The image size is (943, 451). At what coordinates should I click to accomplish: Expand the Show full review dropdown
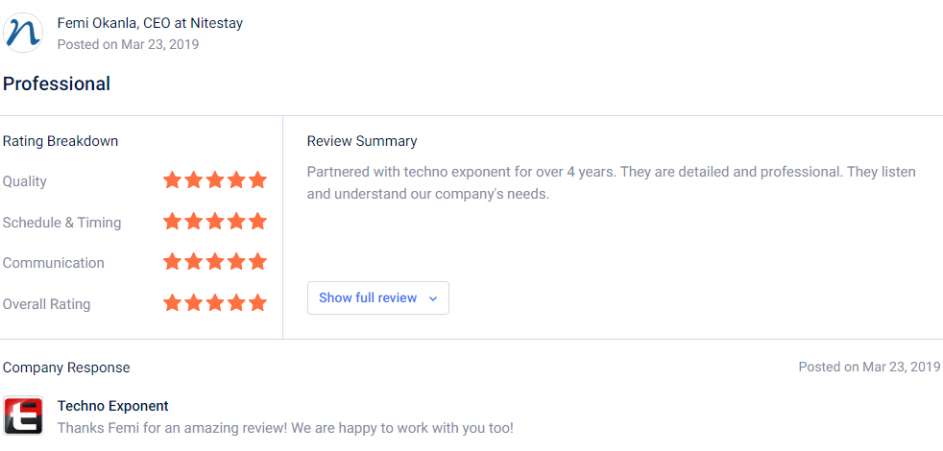(x=377, y=297)
